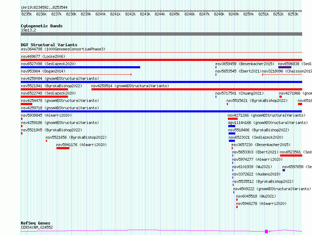The image size is (312, 235).
Task: Select nsv5518486 (ByrskaBishop2022) label
Action: tap(259, 130)
